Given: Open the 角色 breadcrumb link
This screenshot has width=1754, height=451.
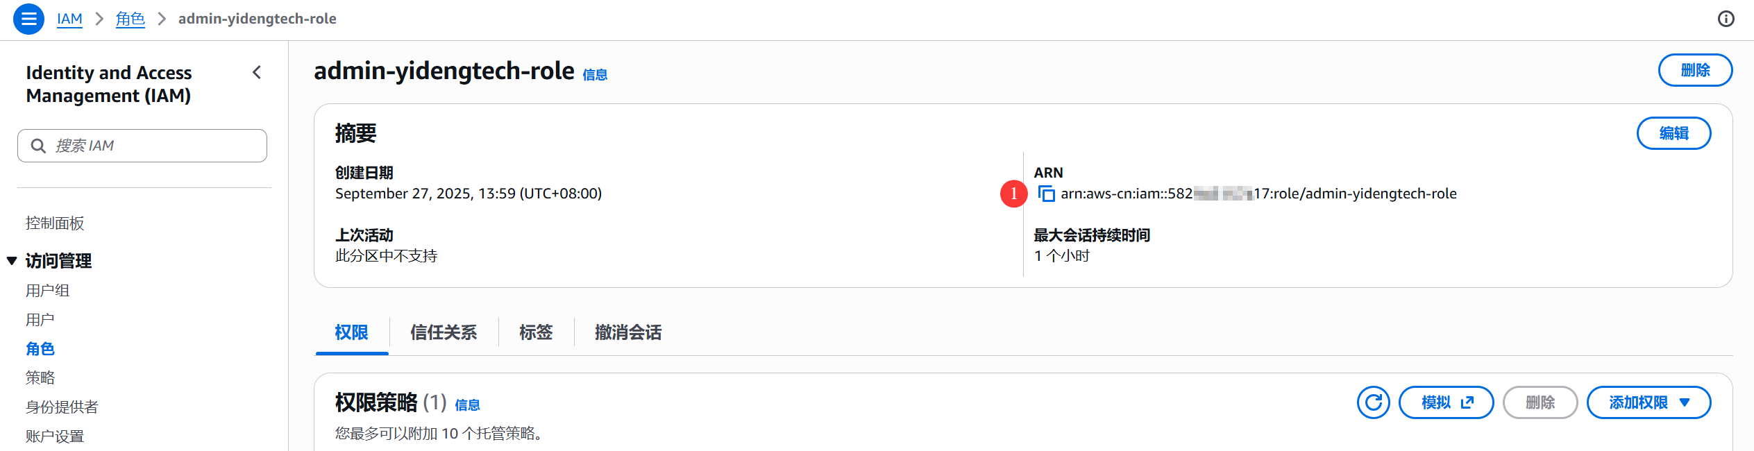Looking at the screenshot, I should pyautogui.click(x=130, y=19).
